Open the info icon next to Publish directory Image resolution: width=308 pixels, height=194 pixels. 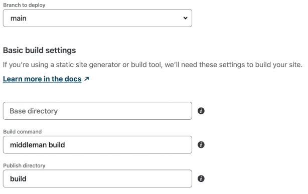[201, 178]
